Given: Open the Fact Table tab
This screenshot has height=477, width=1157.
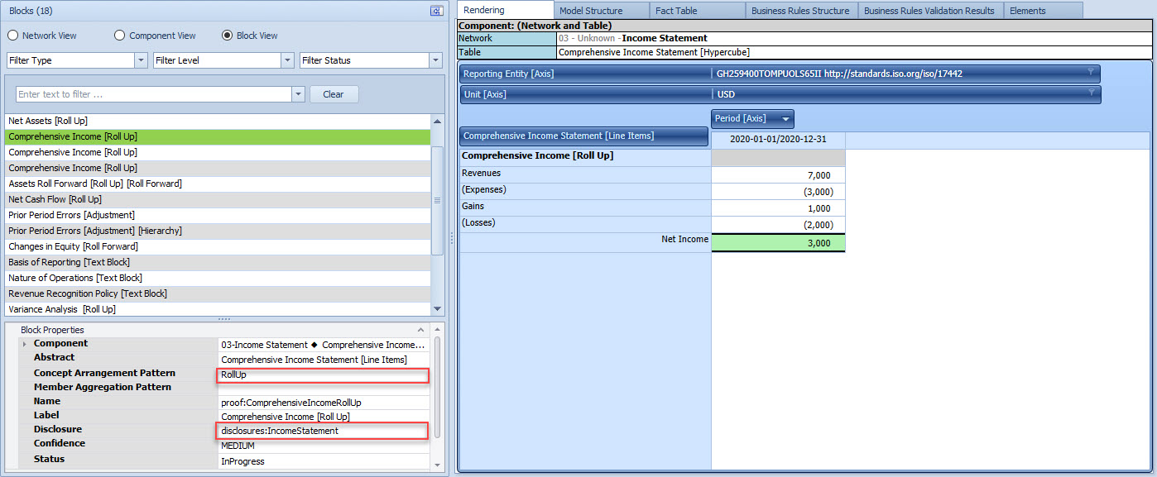Looking at the screenshot, I should [676, 11].
